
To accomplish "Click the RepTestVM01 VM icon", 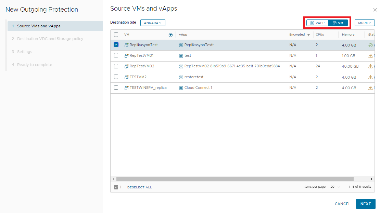I will point(127,56).
